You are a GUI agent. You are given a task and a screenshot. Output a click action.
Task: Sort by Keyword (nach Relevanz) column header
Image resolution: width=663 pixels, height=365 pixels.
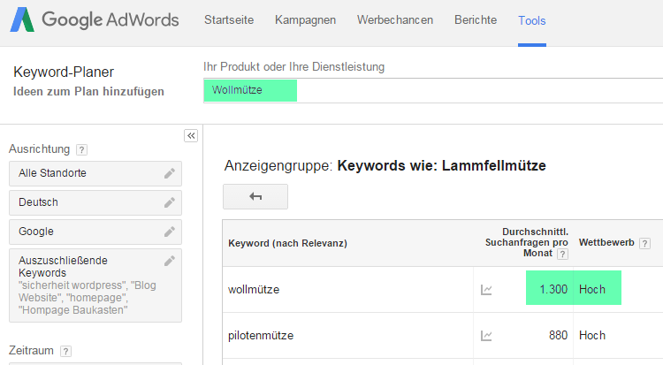(x=287, y=243)
